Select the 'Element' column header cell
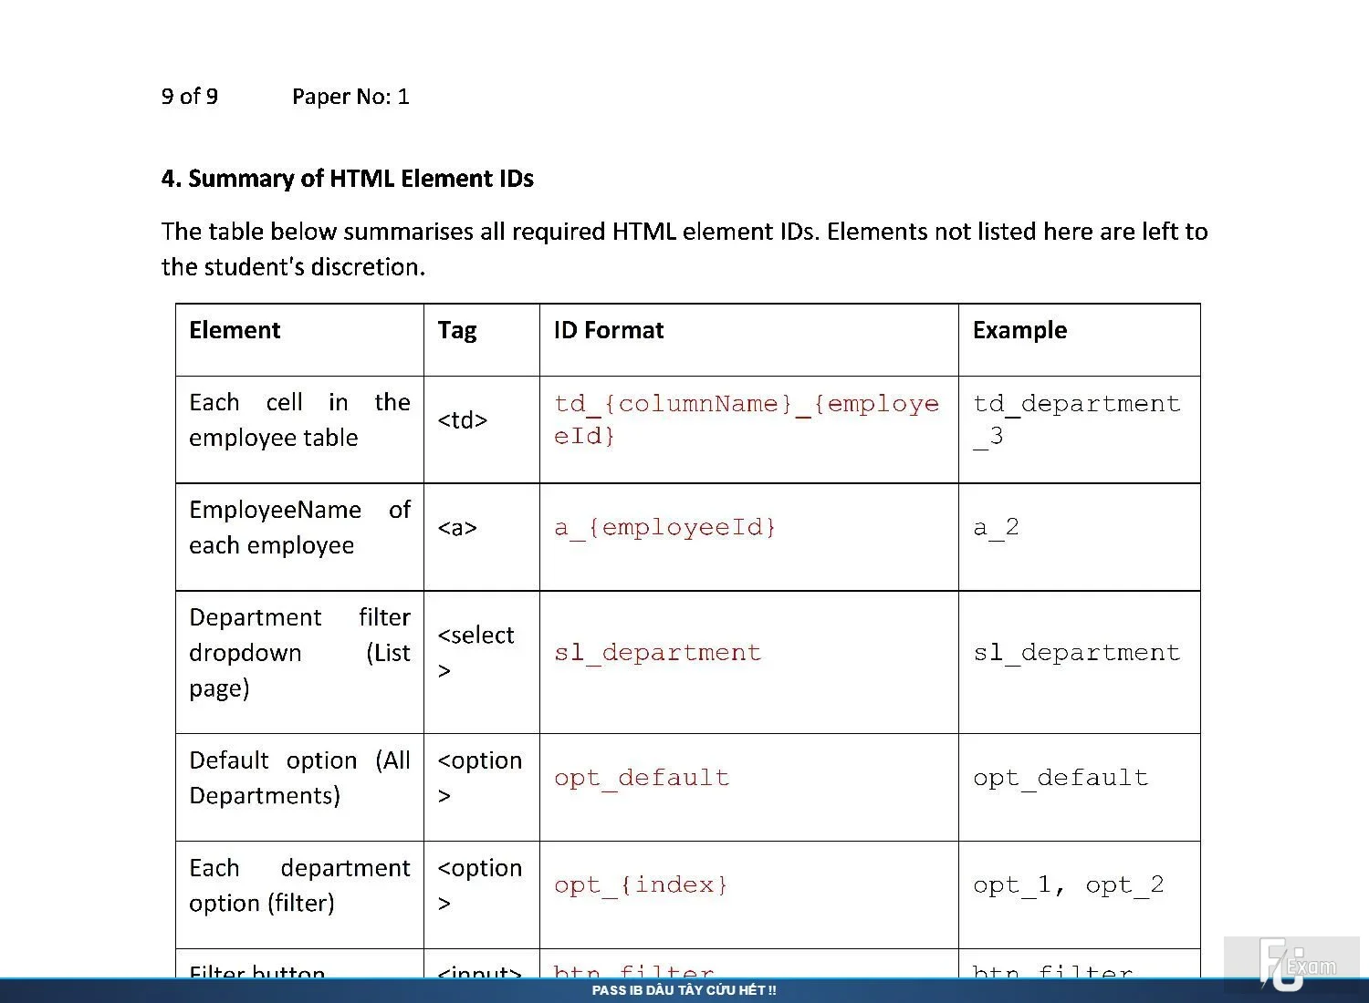The image size is (1369, 1003). pyautogui.click(x=299, y=339)
